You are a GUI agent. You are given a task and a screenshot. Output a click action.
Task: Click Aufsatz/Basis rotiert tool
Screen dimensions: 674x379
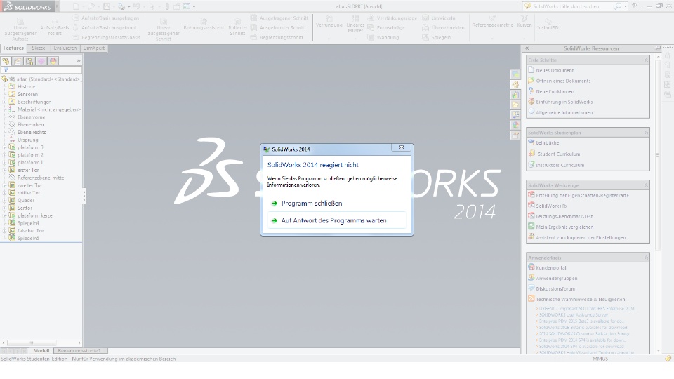(55, 27)
